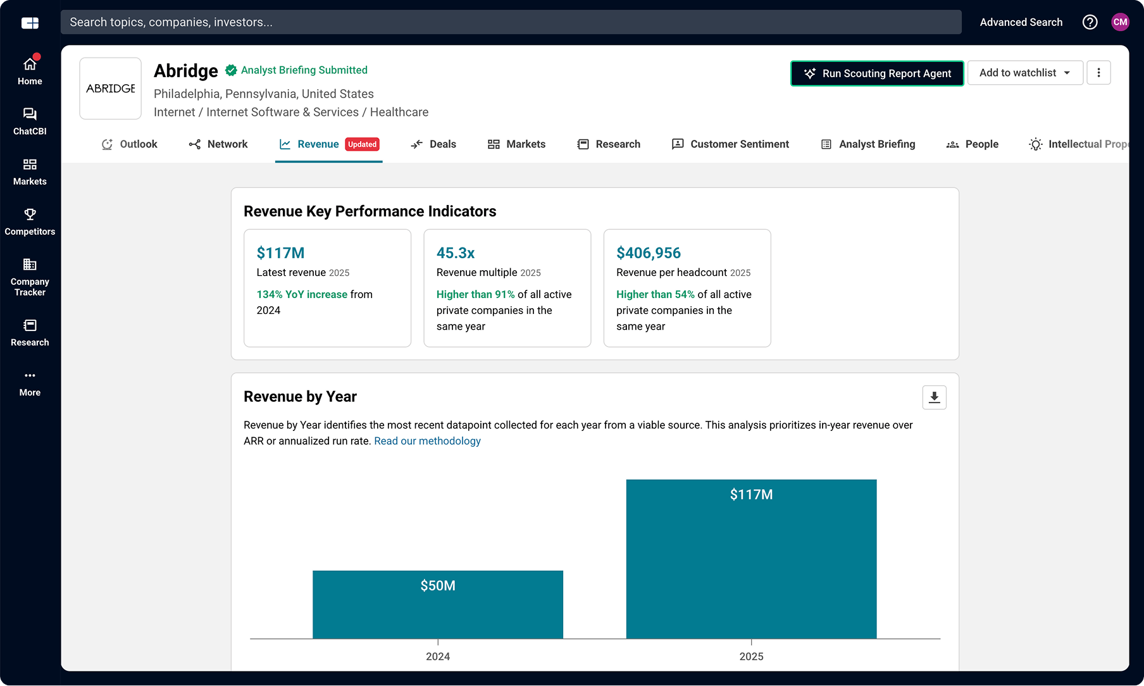Viewport: 1144px width, 686px height.
Task: Open the three-dot company options menu
Action: click(1098, 73)
